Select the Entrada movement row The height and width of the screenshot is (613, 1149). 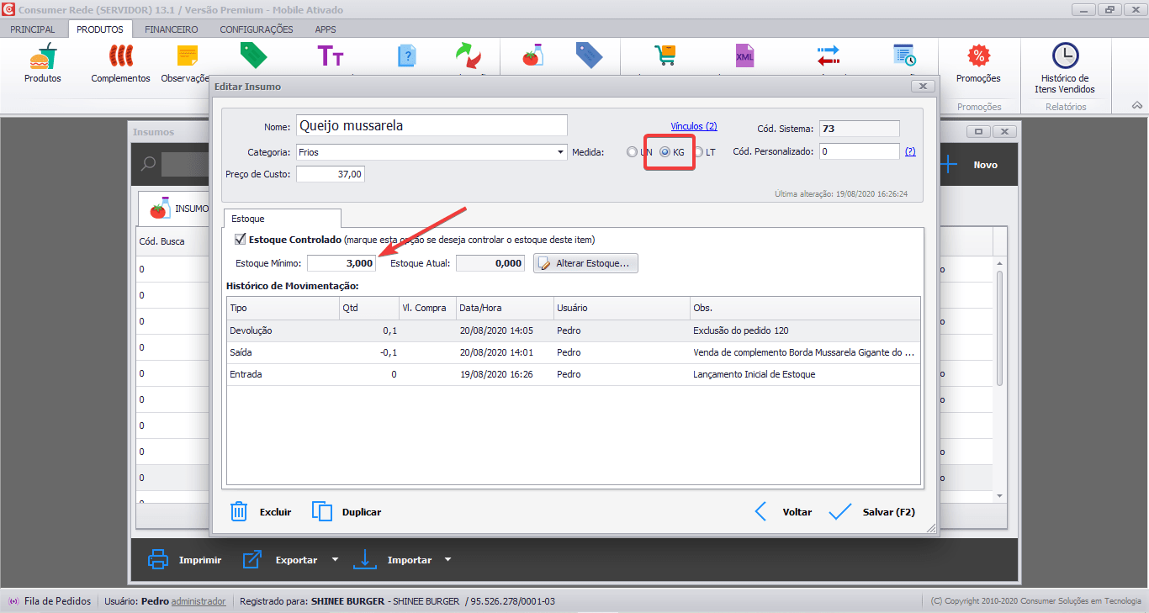[x=573, y=374]
